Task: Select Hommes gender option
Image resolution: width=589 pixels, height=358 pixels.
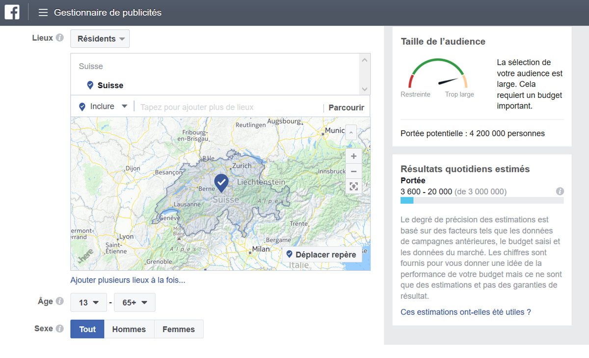Action: click(x=129, y=329)
